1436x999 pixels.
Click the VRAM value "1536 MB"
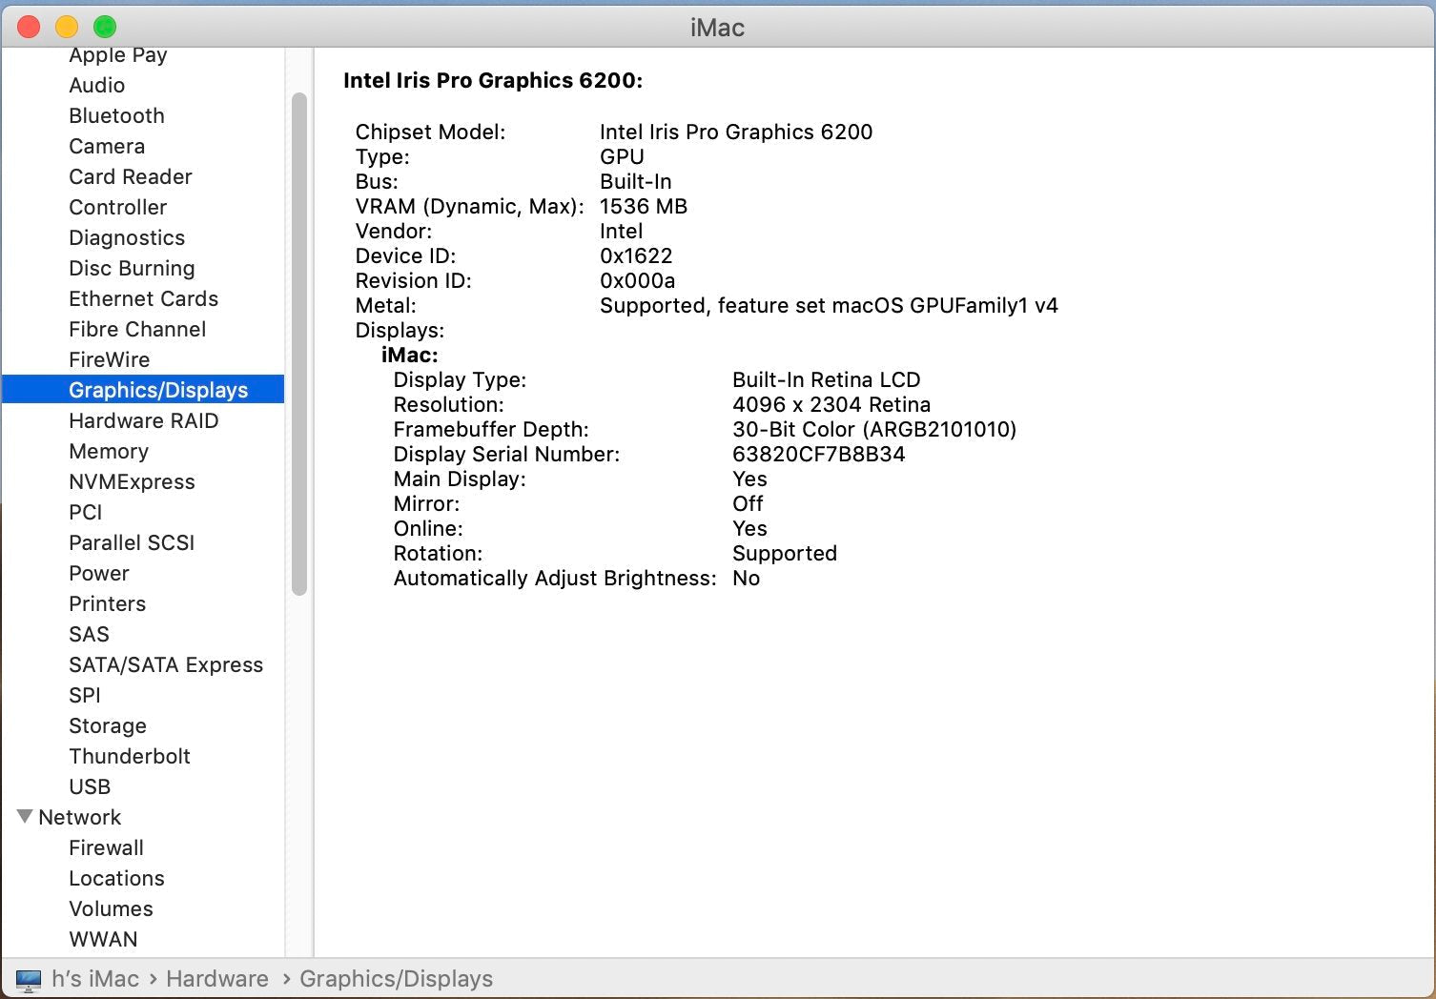644,206
